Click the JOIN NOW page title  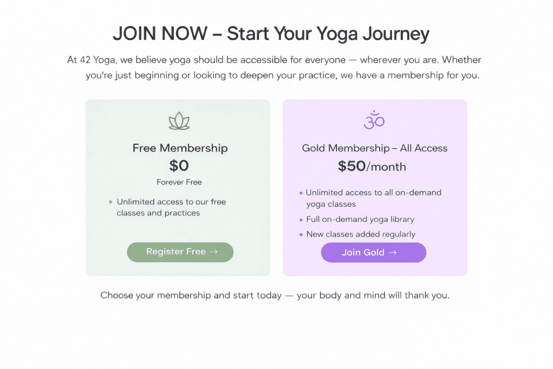271,33
